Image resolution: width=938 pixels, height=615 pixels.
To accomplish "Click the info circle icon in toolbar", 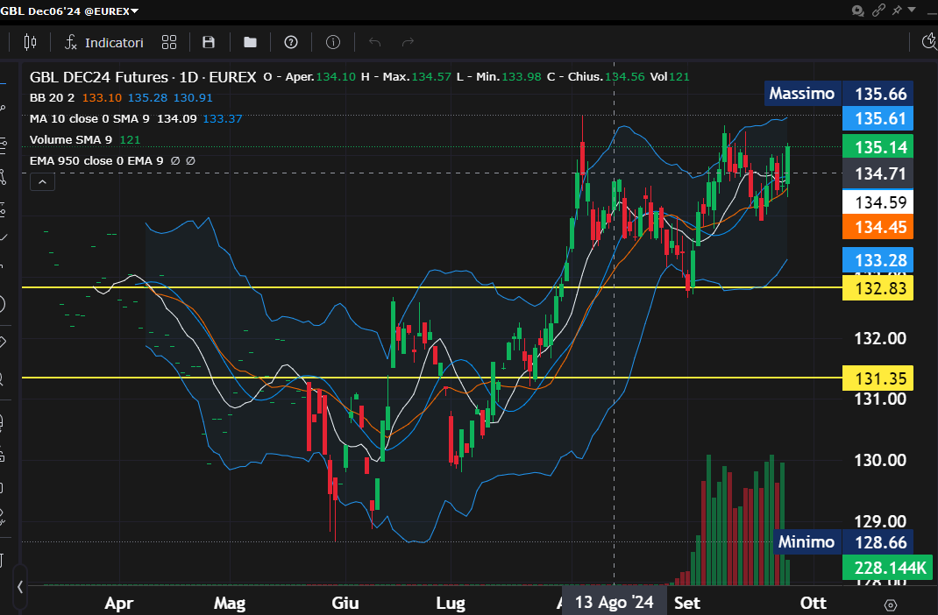I will coord(333,42).
